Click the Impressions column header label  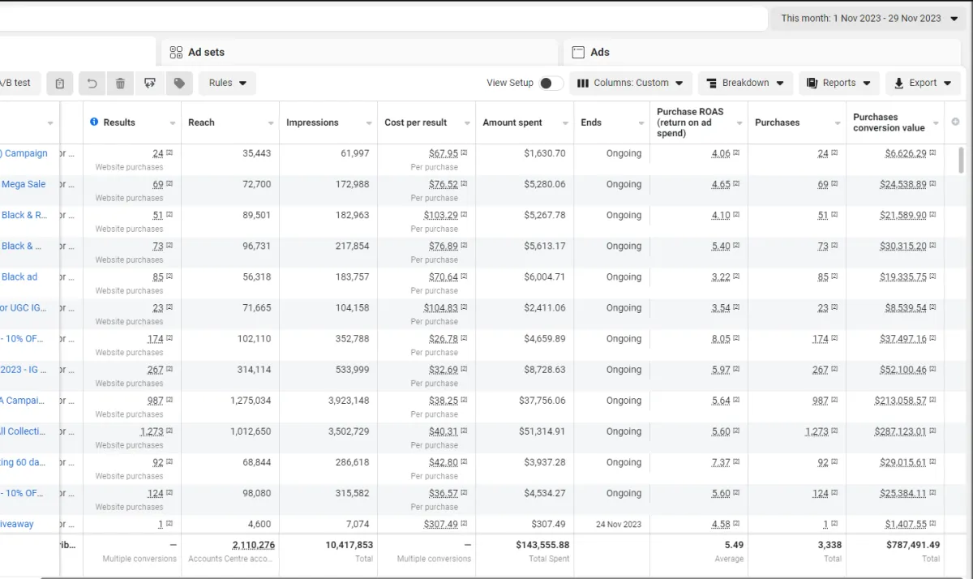(312, 122)
